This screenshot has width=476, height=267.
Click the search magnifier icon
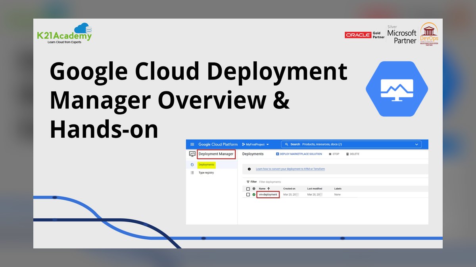pos(287,144)
